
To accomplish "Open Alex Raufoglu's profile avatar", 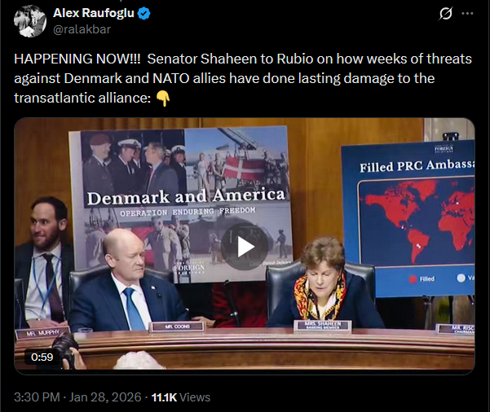I will pyautogui.click(x=30, y=21).
